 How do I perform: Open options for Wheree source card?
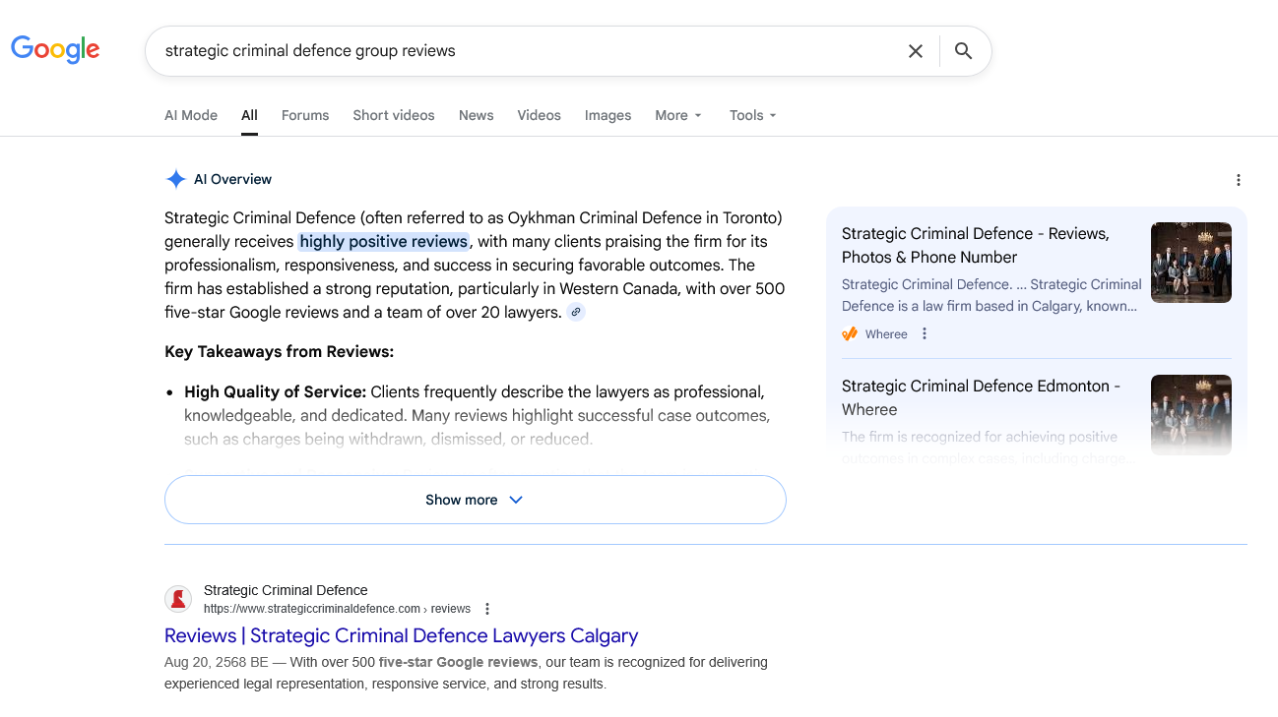pos(924,334)
